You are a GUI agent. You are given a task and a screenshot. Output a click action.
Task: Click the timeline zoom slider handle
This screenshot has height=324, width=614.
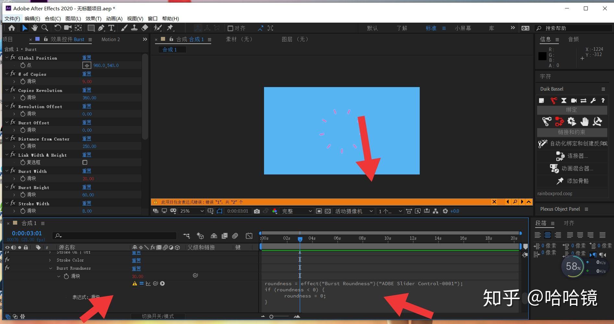271,317
